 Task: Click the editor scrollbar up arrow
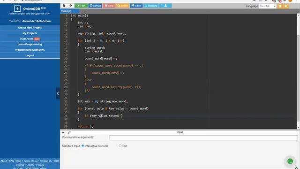(298, 15)
